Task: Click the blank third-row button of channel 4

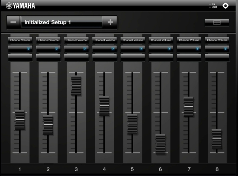Action: 105,58
